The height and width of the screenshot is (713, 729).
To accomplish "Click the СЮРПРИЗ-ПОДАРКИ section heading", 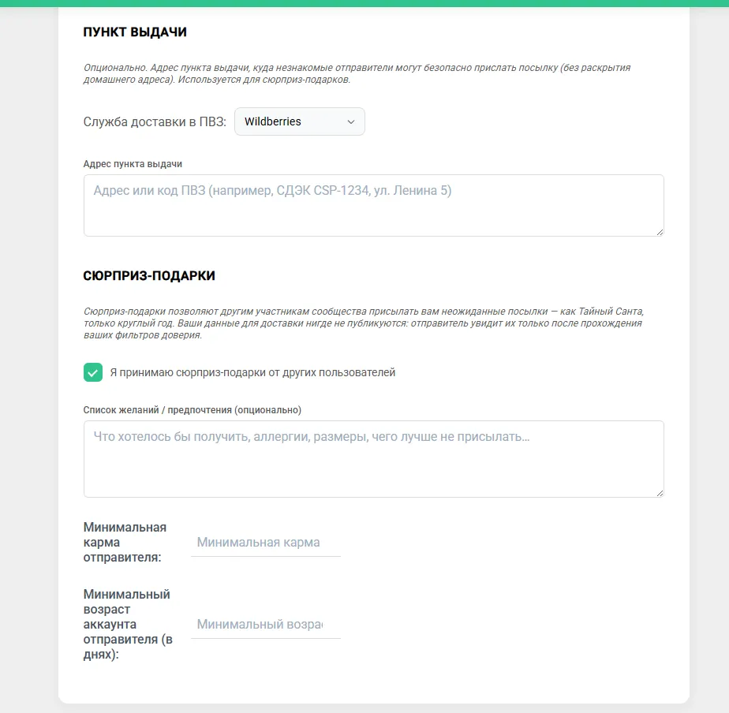I will point(149,275).
